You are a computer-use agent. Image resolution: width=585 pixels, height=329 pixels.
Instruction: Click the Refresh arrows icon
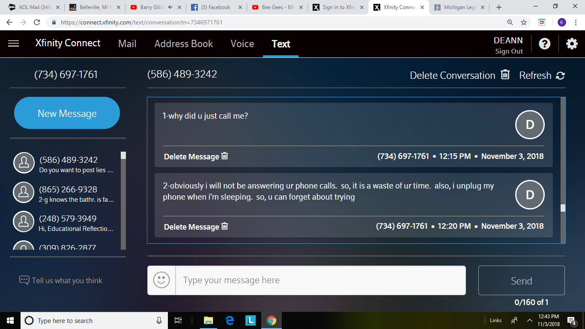[560, 75]
